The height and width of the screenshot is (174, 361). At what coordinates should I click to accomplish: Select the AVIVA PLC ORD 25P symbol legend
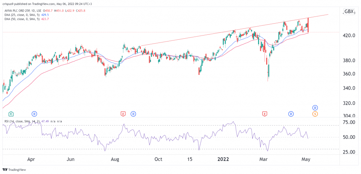click(23, 11)
